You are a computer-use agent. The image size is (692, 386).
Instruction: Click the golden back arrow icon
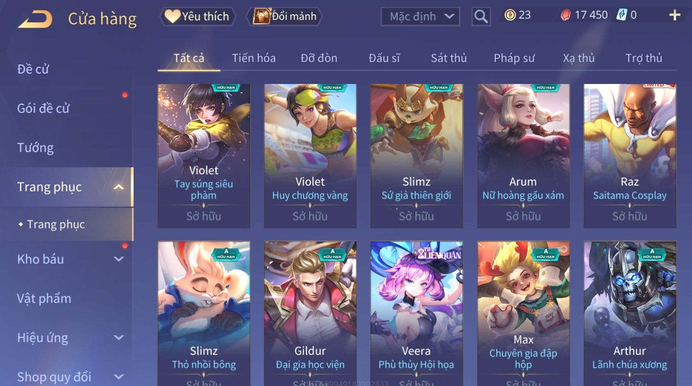click(x=35, y=19)
